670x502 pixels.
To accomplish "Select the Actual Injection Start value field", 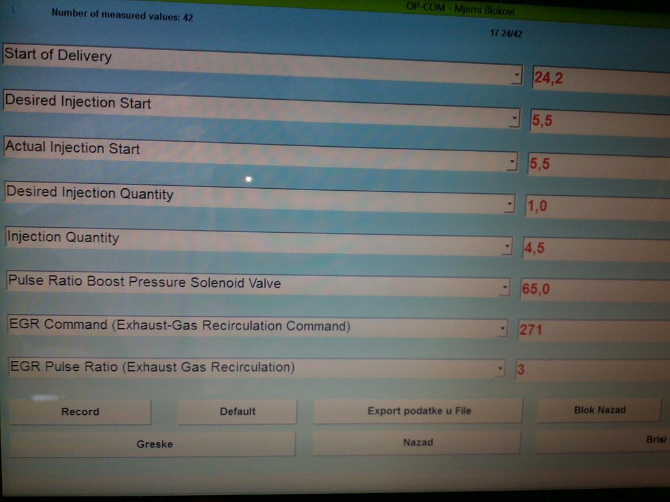I will [598, 166].
